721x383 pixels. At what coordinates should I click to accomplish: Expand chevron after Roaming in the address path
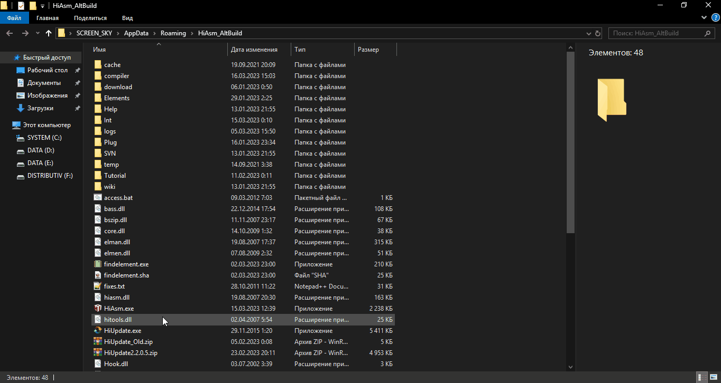(x=192, y=33)
